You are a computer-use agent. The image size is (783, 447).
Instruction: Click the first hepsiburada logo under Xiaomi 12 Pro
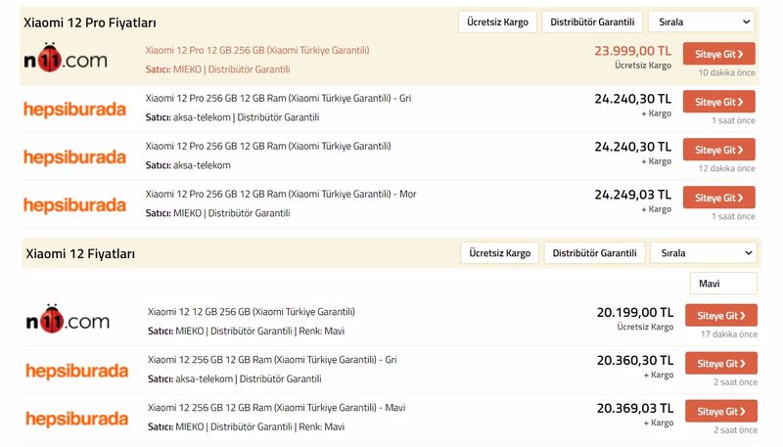[74, 109]
